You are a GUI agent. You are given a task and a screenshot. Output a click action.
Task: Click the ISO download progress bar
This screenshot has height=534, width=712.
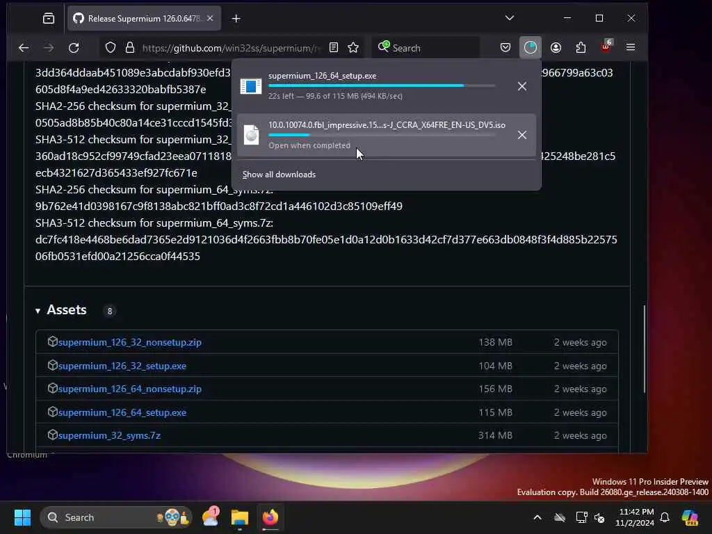(x=382, y=135)
